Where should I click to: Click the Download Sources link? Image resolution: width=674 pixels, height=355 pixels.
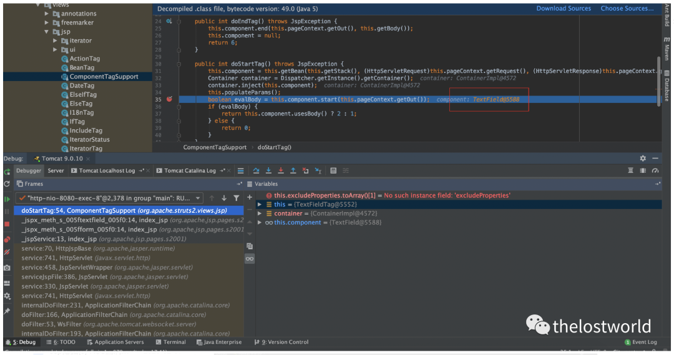[564, 8]
